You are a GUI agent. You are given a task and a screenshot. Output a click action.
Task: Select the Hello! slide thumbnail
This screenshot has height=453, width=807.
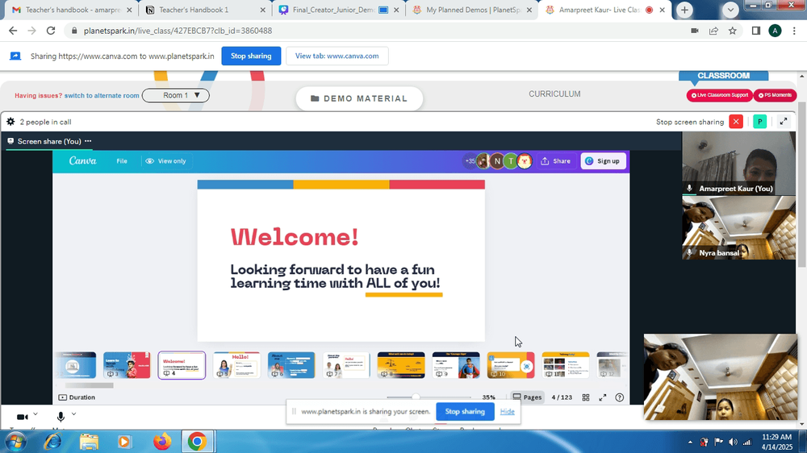236,365
